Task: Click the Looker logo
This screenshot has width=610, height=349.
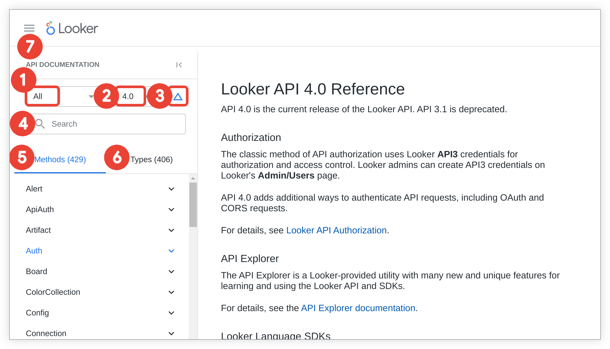Action: tap(71, 28)
